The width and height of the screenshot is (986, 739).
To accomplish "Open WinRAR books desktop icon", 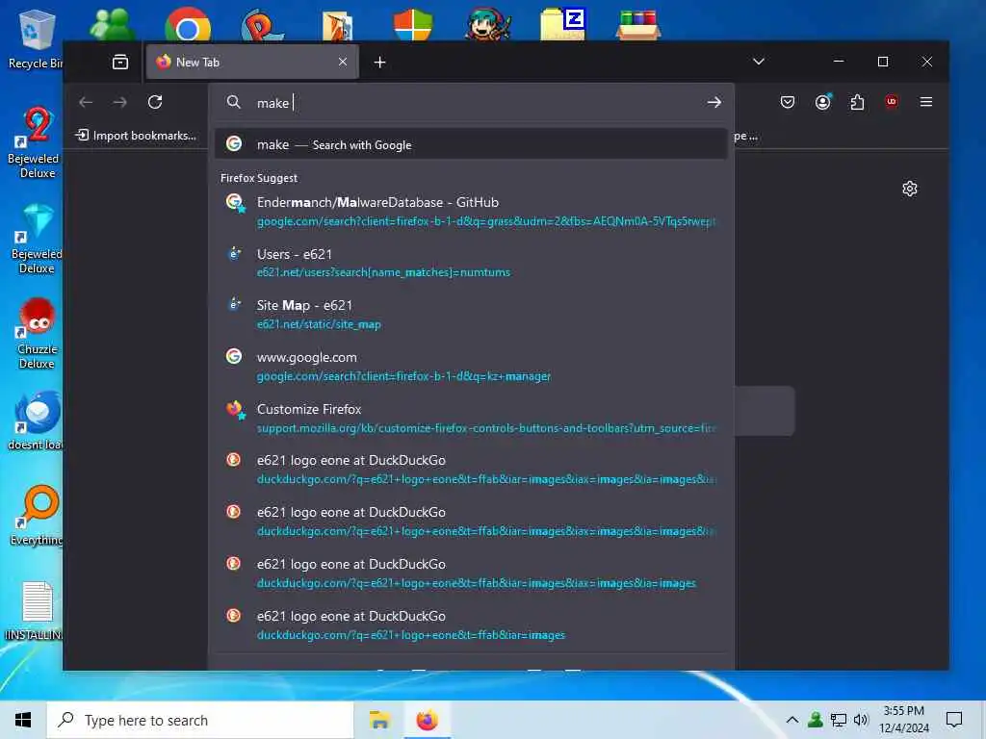I will click(x=637, y=25).
